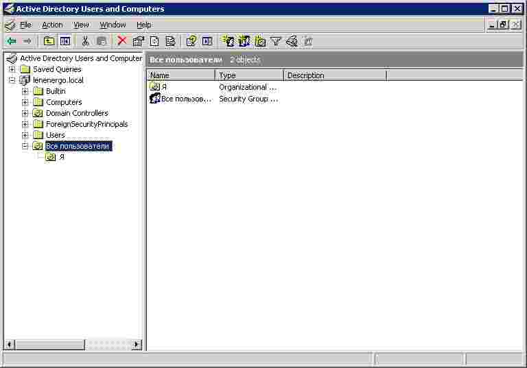Image resolution: width=527 pixels, height=368 pixels.
Task: Collapse the lenenergo.local domain node
Action: point(12,80)
